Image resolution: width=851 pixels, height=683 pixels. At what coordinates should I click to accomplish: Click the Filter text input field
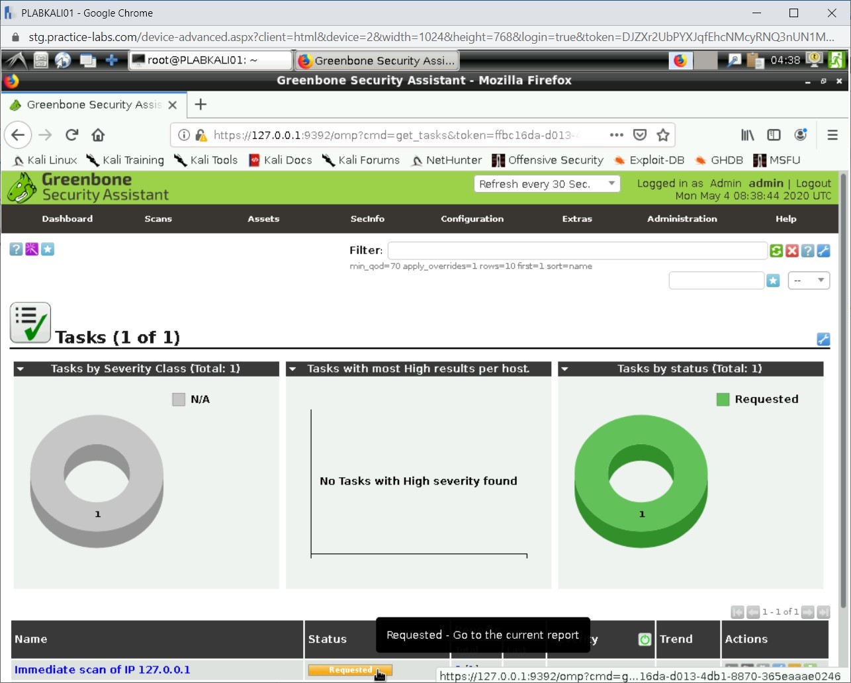[x=577, y=251]
